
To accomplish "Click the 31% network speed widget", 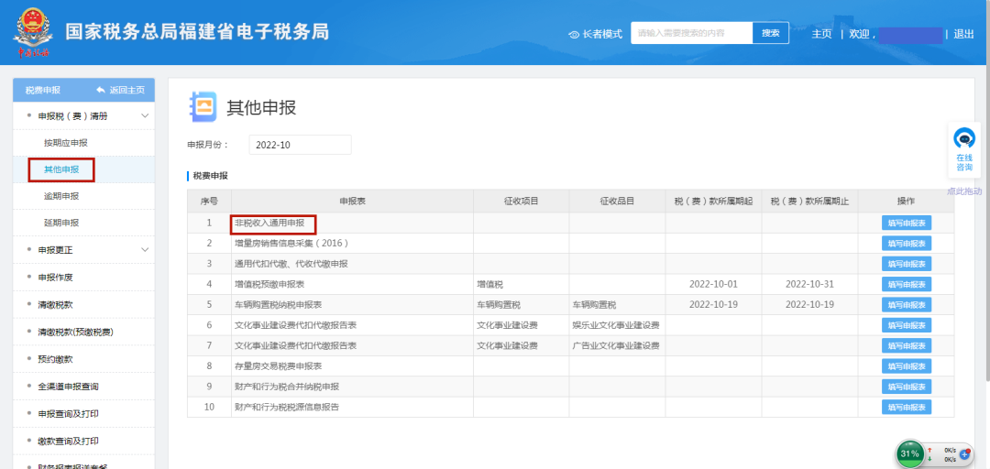I will (909, 453).
